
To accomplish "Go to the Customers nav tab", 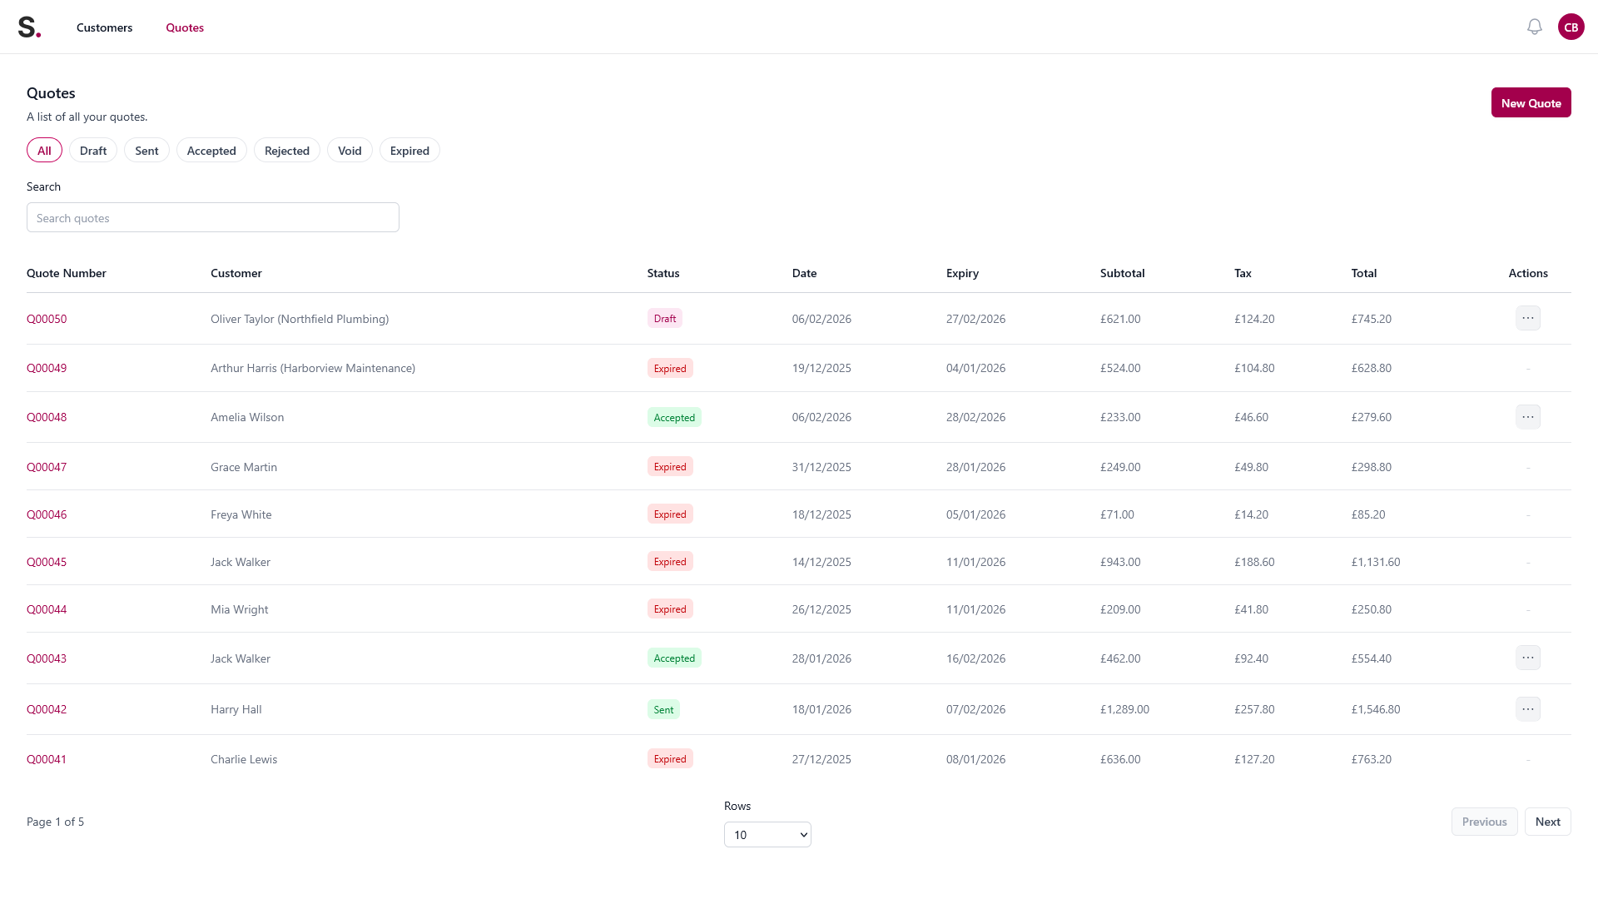I will pos(104,27).
